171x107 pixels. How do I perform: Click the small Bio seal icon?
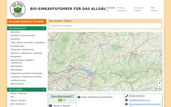(64, 100)
